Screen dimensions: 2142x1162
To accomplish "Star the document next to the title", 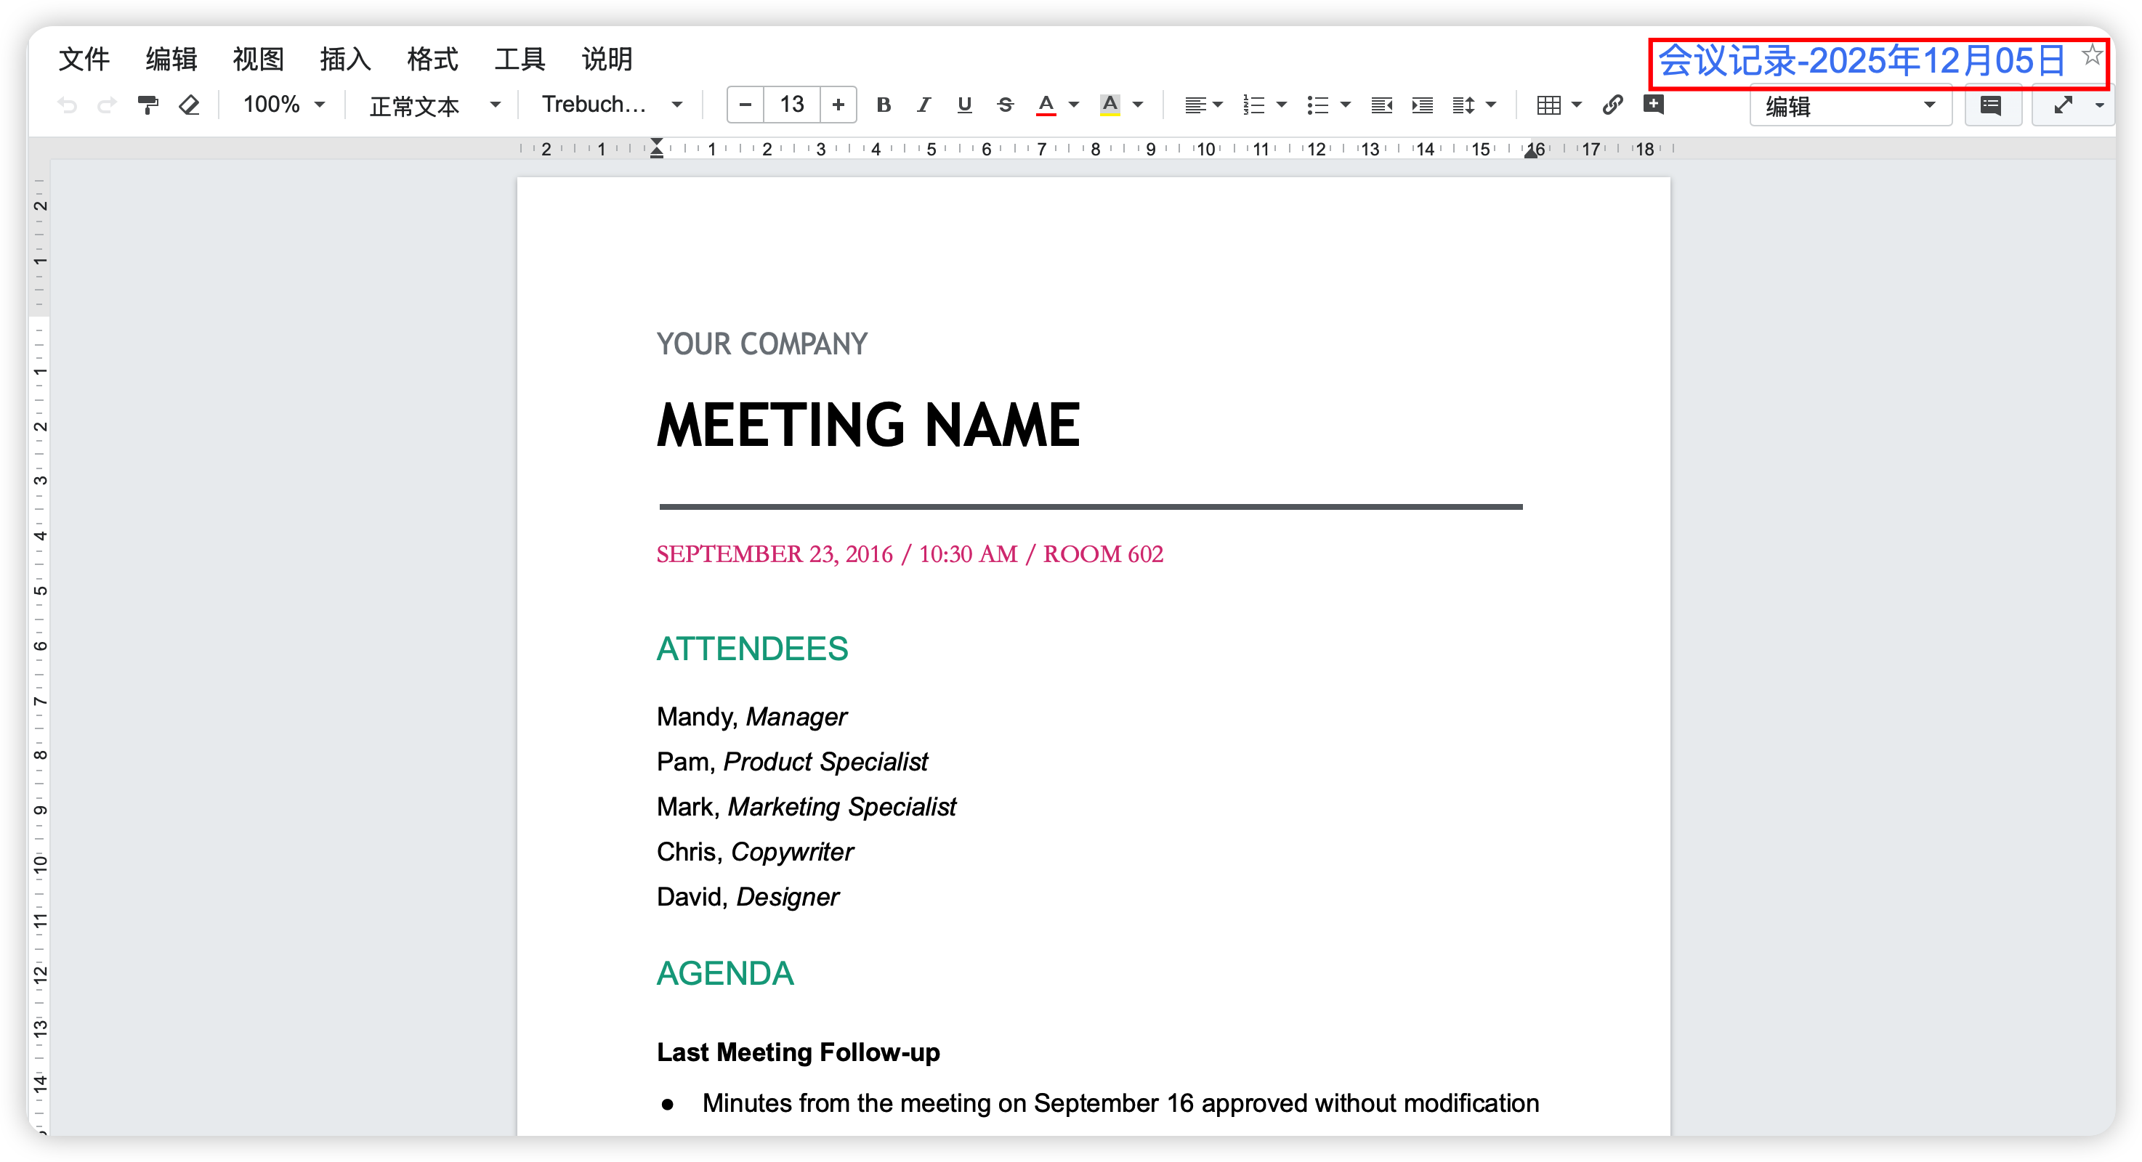I will tap(2092, 55).
